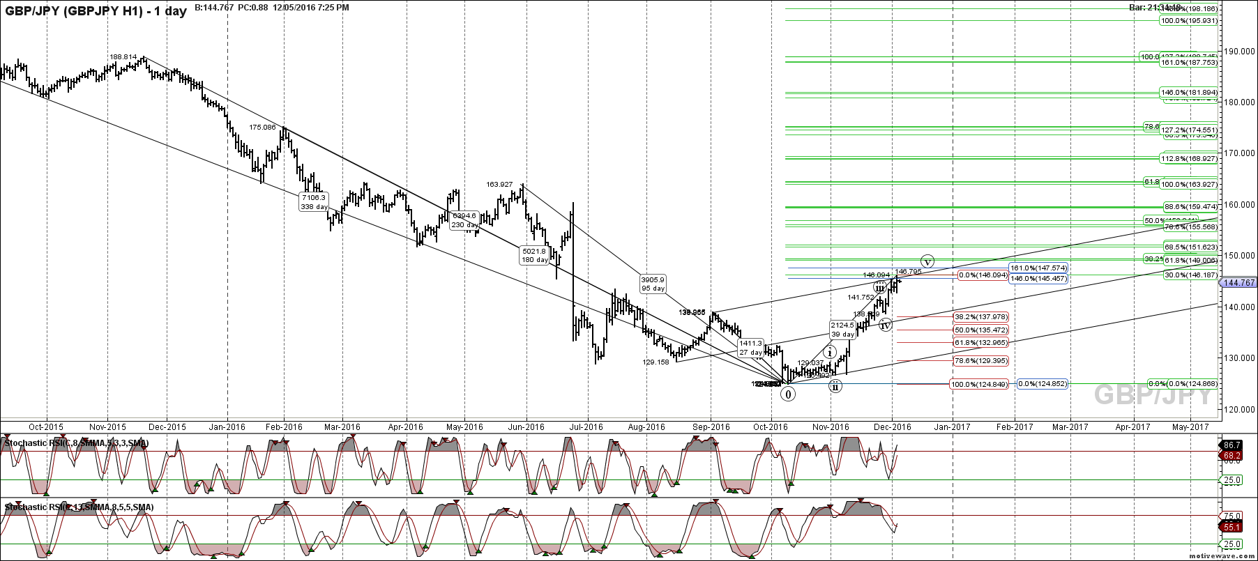Screen dimensions: 1258x561
Task: Click the 0.0%(146.094) red Fibonacci label
Action: [x=983, y=275]
